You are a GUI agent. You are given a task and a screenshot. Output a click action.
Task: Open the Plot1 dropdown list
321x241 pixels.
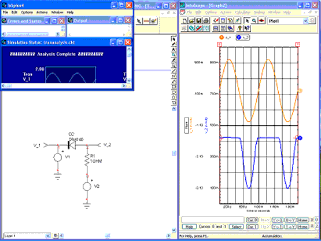(305, 21)
